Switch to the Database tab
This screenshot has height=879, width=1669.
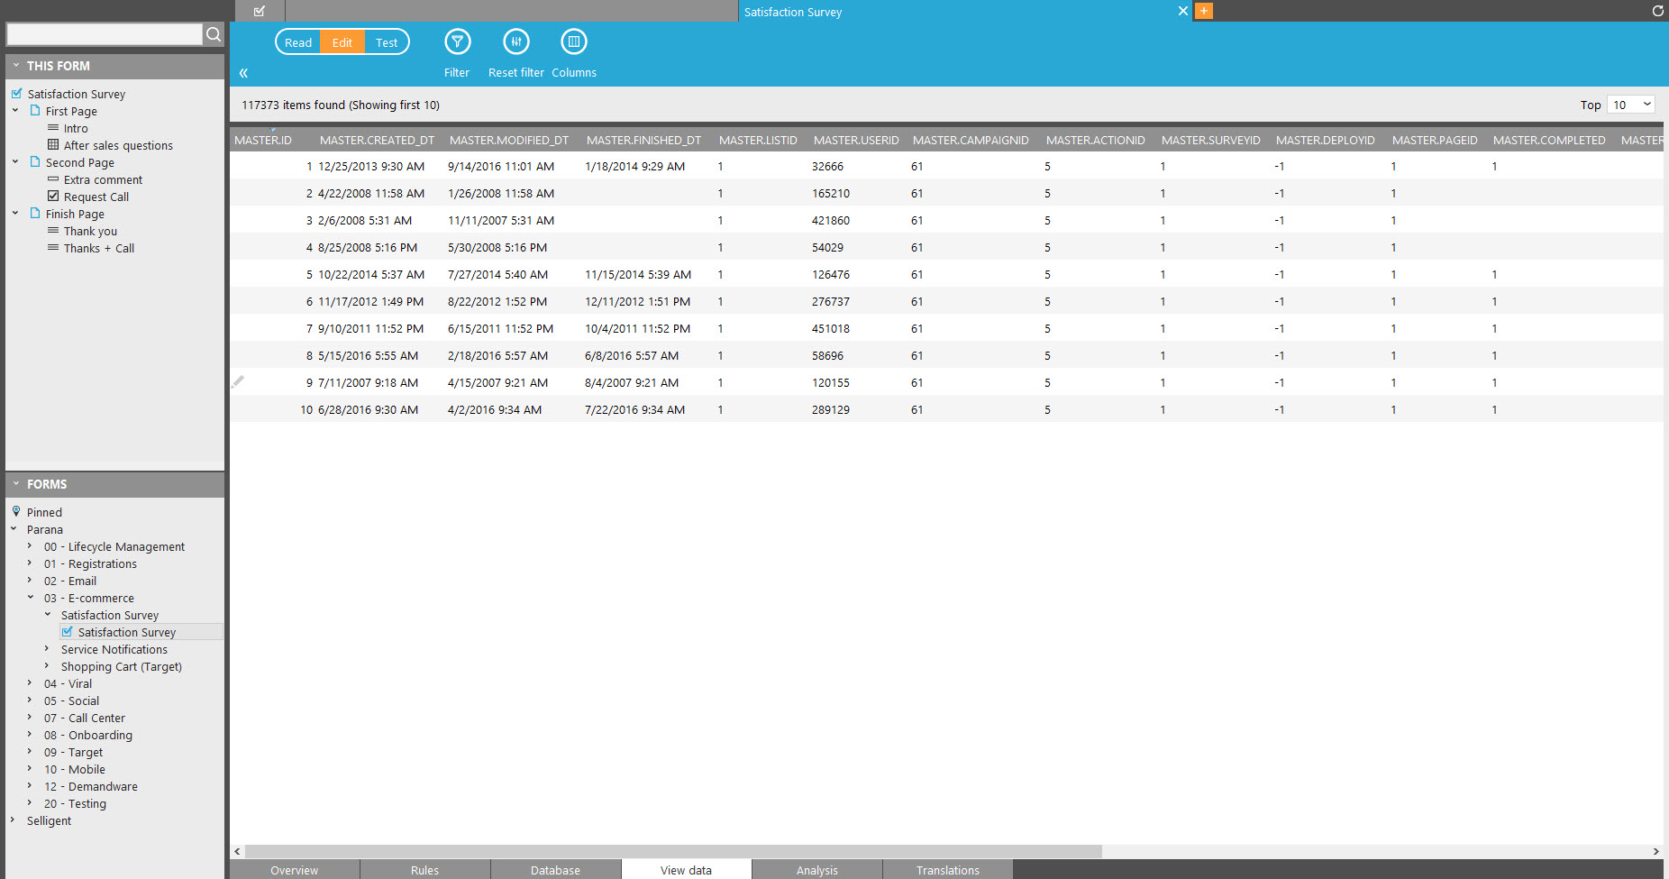pos(555,870)
